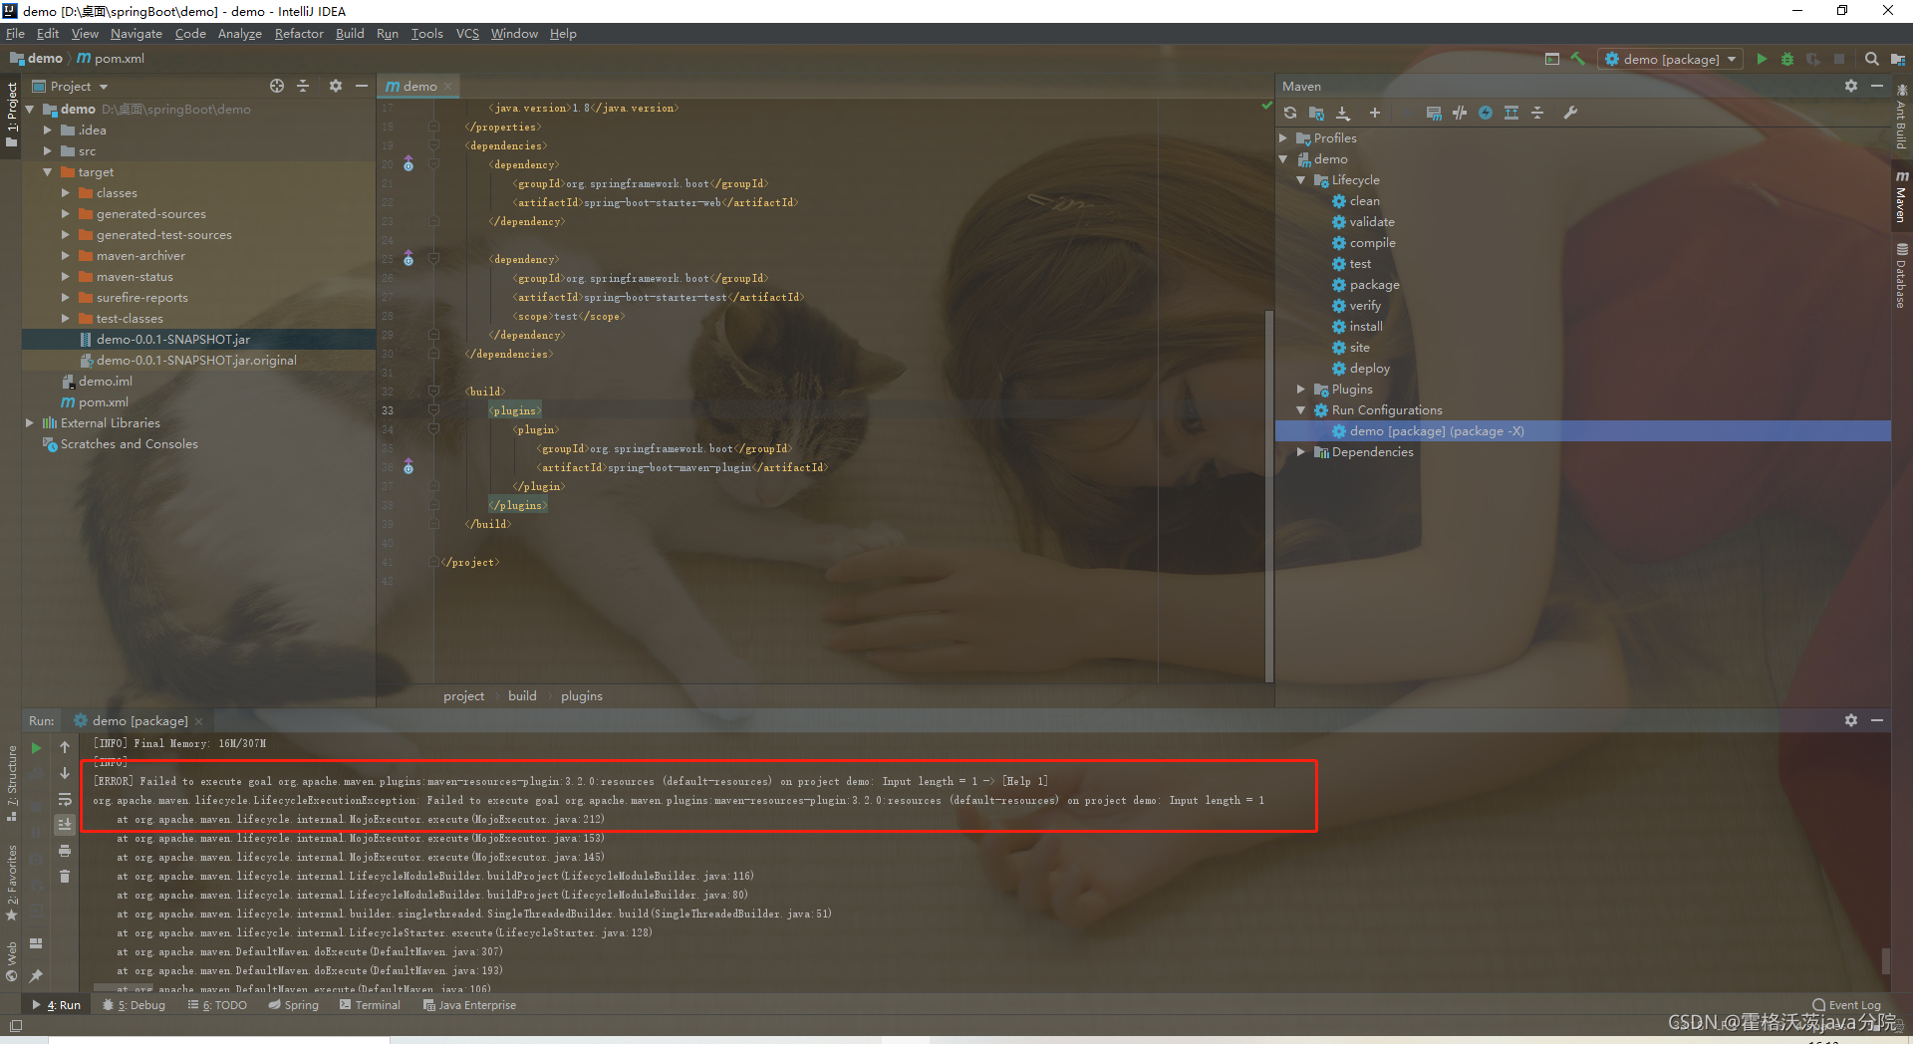Viewport: 1913px width, 1044px height.
Task: Click Generate Sources and Update Folders icon
Action: pos(1316,114)
